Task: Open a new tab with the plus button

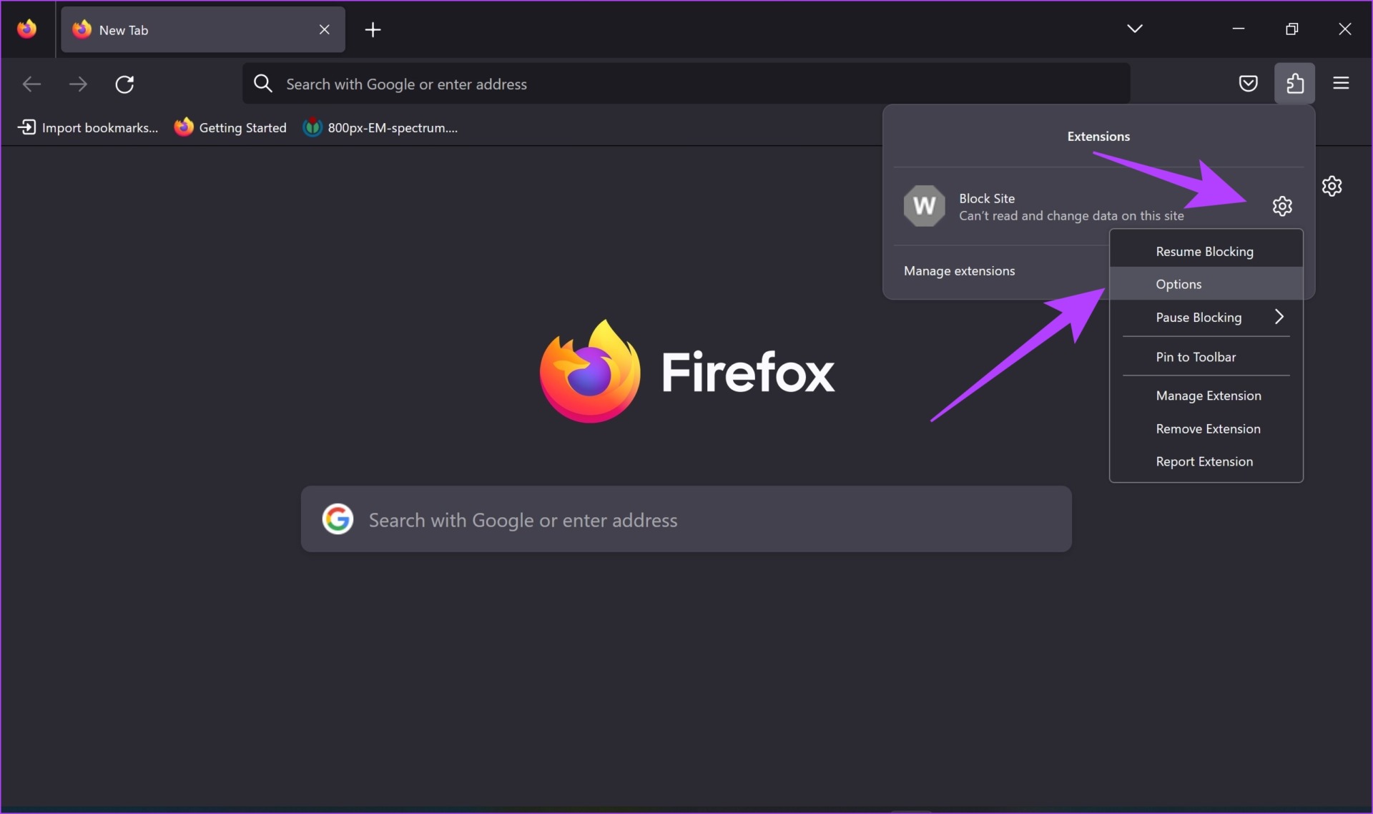Action: point(373,29)
